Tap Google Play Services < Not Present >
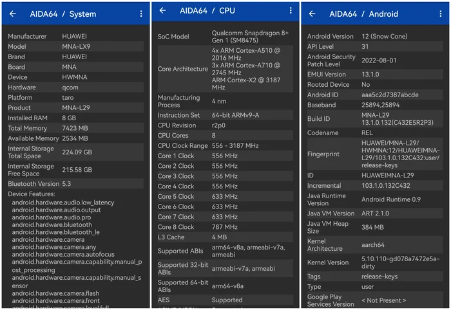Image resolution: width=451 pixels, height=310 pixels. [x=384, y=300]
